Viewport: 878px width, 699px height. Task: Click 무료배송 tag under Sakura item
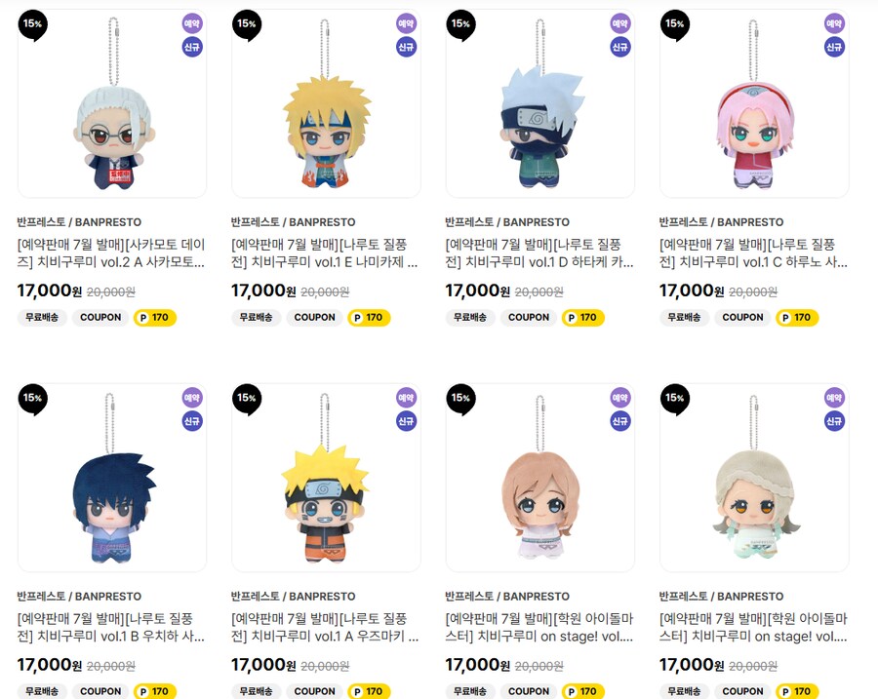point(684,317)
